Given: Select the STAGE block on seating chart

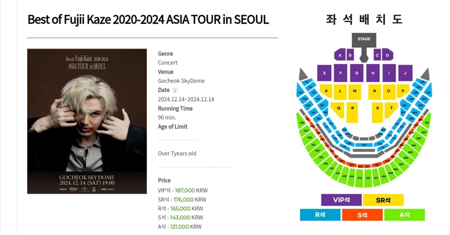Looking at the screenshot, I should pyautogui.click(x=364, y=40).
